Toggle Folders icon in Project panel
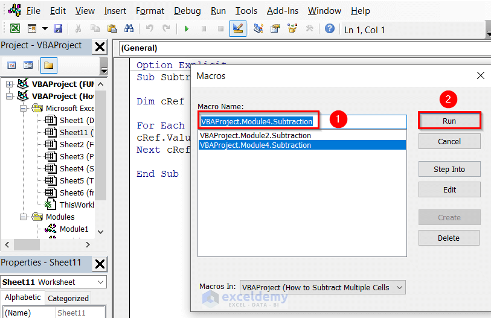Image resolution: width=491 pixels, height=318 pixels. (x=48, y=65)
